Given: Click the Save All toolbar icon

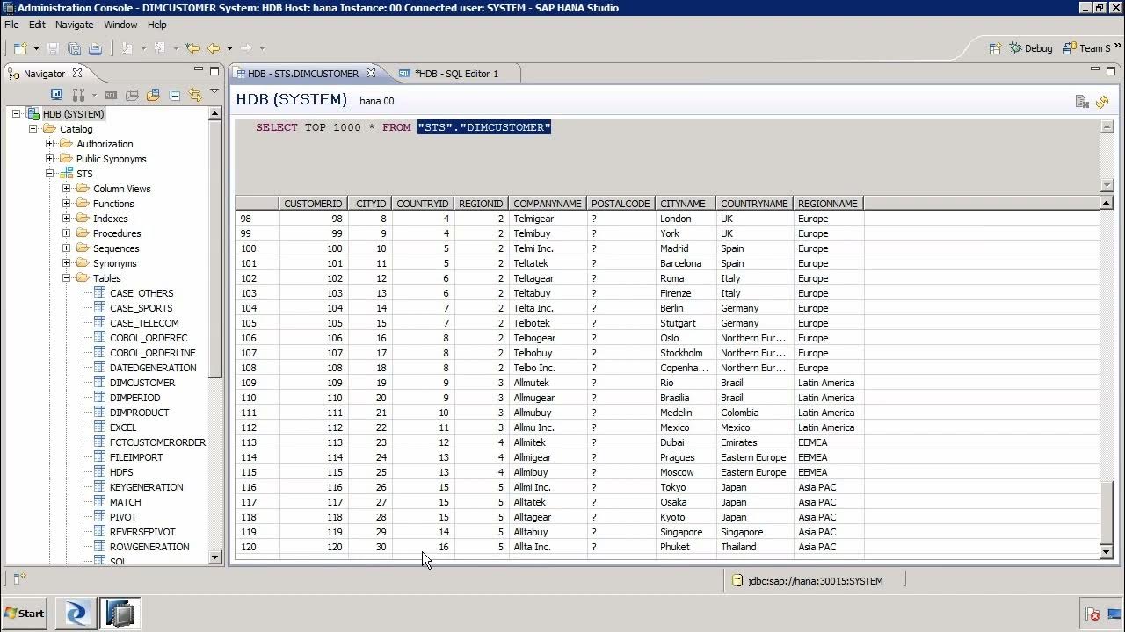Looking at the screenshot, I should coord(74,48).
